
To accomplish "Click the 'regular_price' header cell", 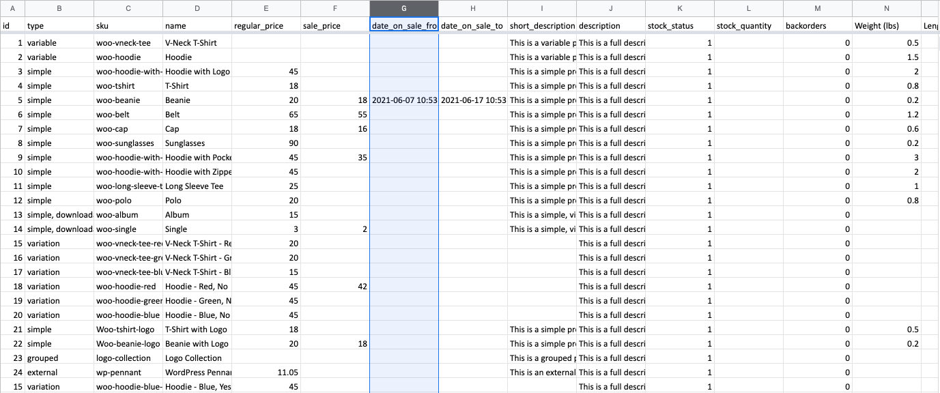I will coord(266,26).
